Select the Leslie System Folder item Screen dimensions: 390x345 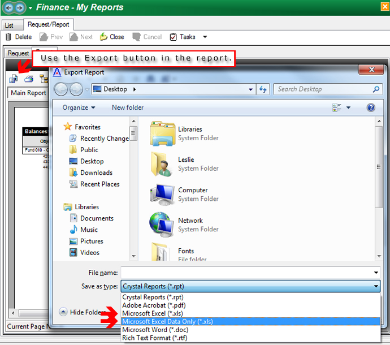click(x=184, y=164)
